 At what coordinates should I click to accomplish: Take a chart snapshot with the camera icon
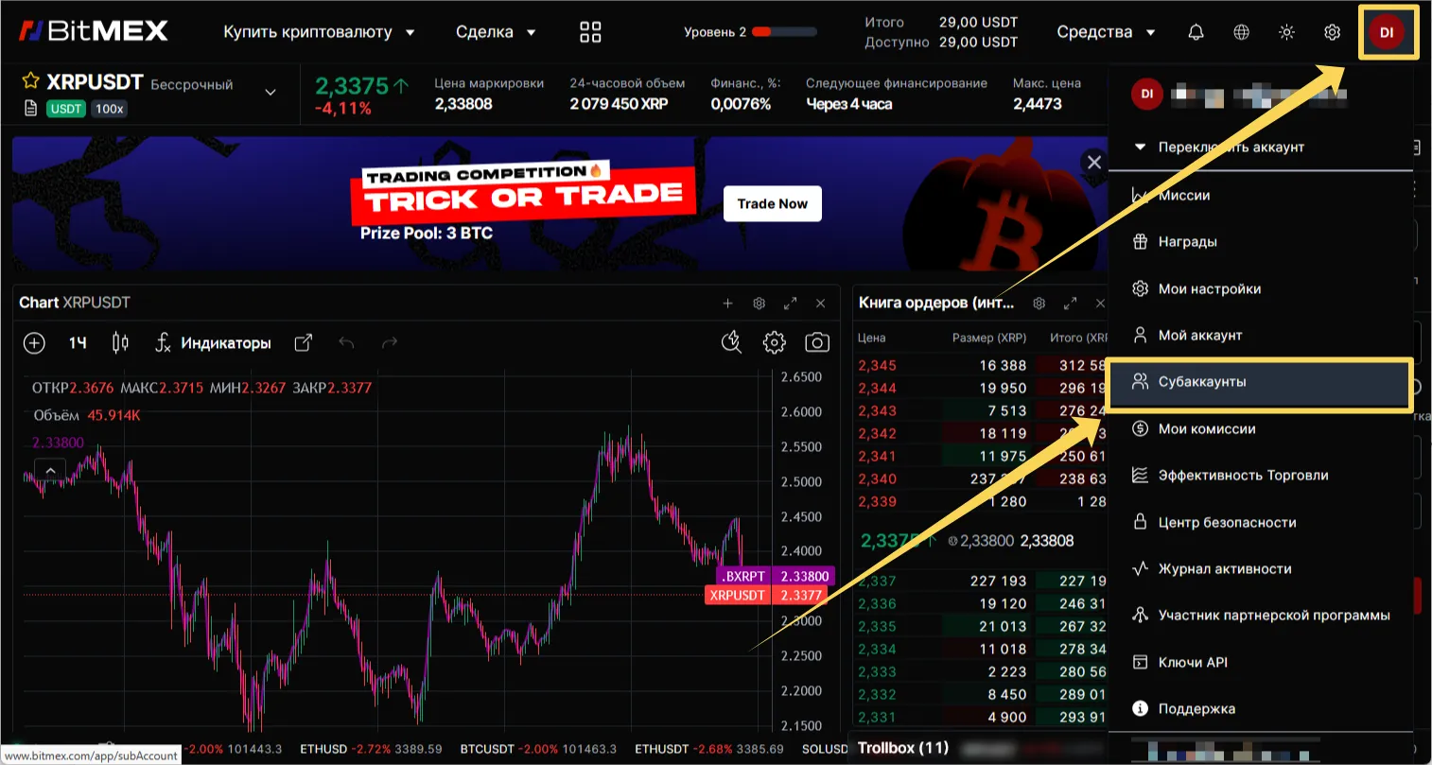click(817, 342)
